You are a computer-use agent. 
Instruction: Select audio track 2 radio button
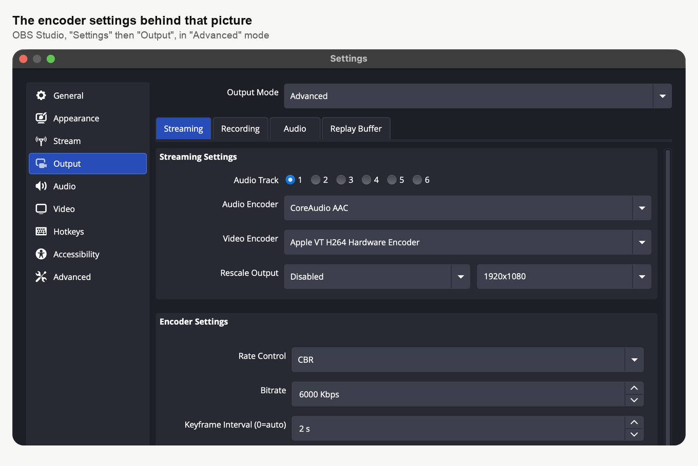(316, 180)
